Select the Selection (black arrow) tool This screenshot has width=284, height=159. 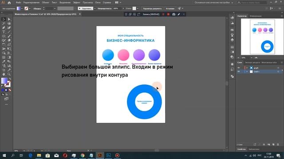point(4,19)
